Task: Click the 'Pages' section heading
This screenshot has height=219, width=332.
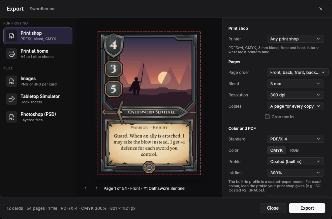Action: pos(234,62)
